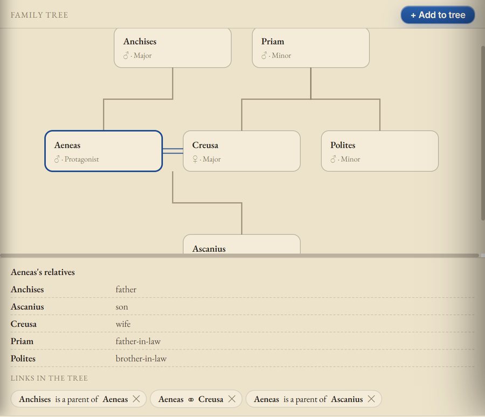This screenshot has width=485, height=417.
Task: Click the male symbol on the Priam card
Action: click(264, 56)
